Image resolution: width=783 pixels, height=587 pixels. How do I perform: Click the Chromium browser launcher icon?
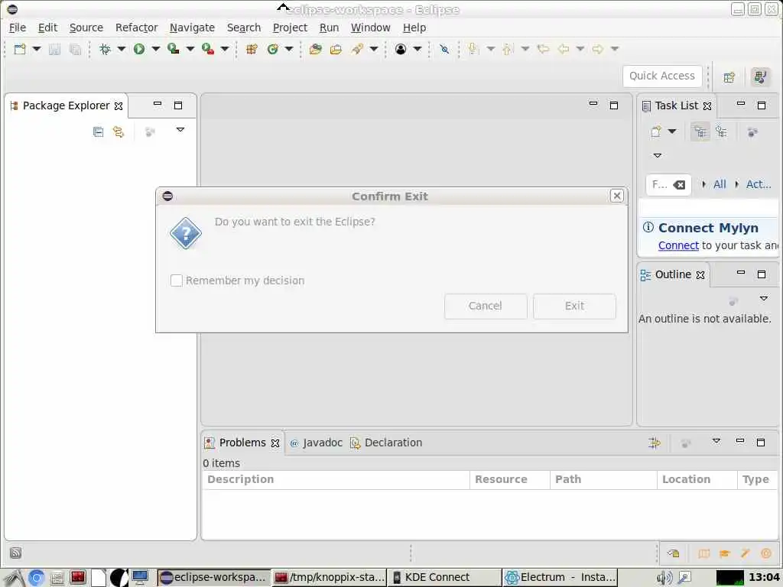pyautogui.click(x=36, y=578)
